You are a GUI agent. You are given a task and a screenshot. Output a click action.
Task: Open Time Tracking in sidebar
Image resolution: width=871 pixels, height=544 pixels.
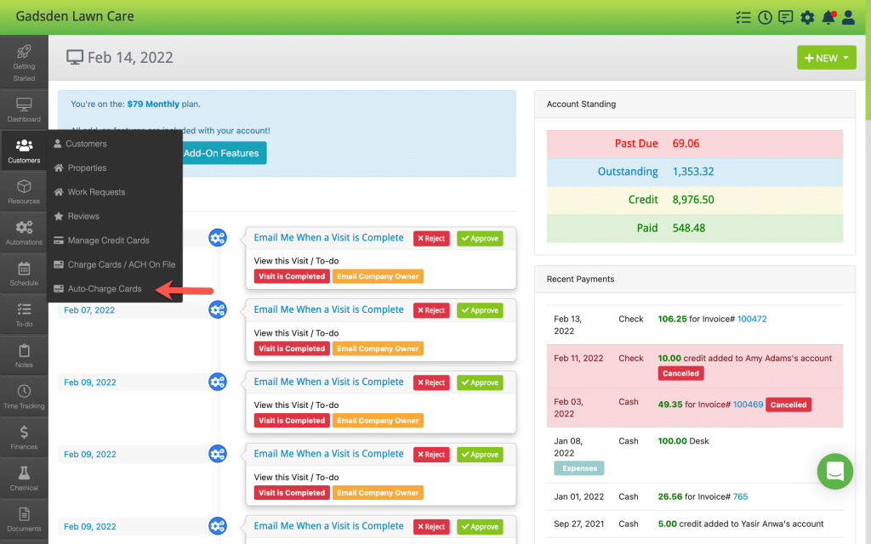(x=24, y=397)
